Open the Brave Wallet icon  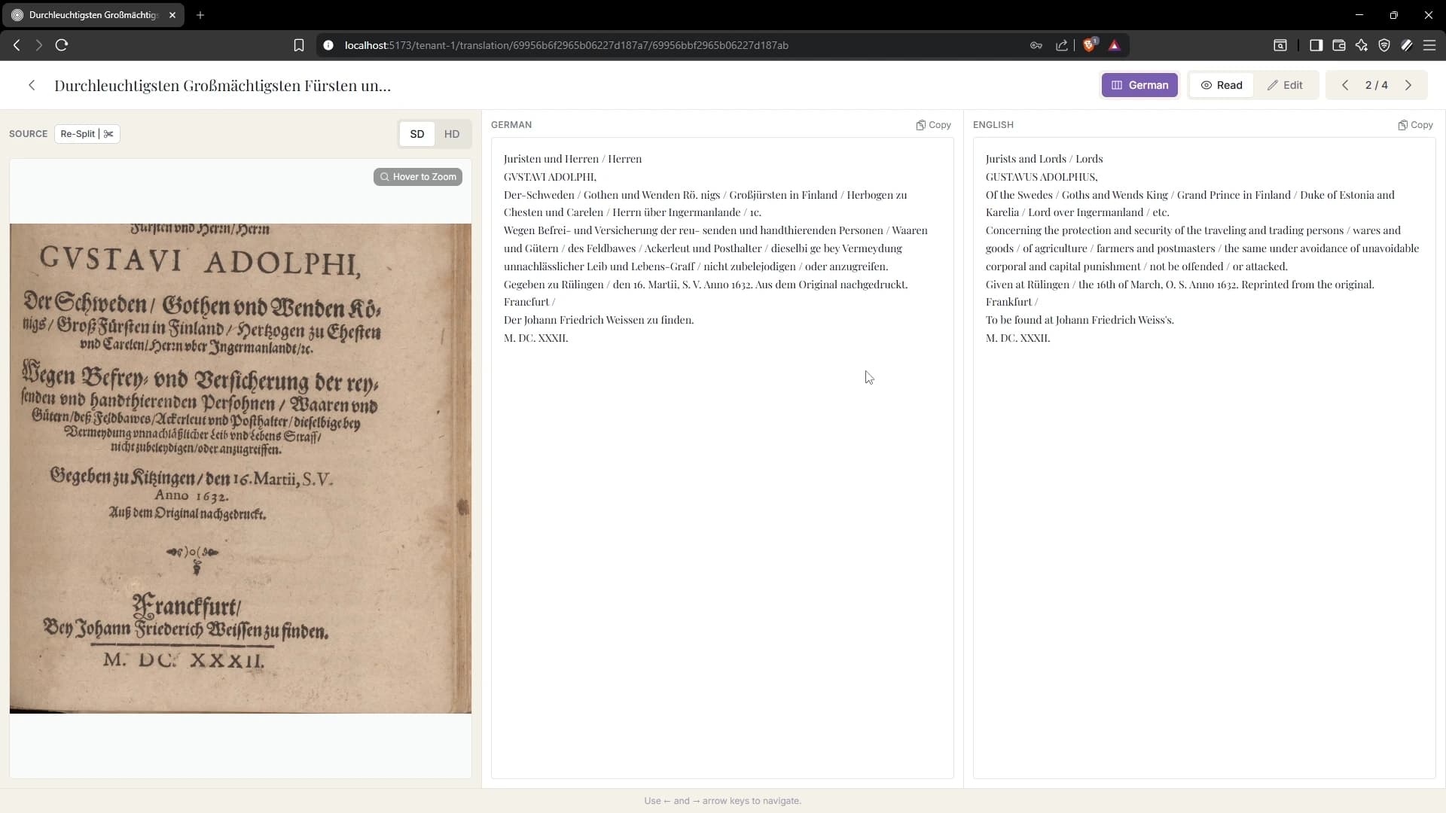(1338, 45)
